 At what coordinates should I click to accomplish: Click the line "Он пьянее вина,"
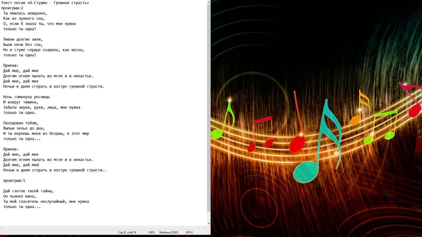click(20, 197)
